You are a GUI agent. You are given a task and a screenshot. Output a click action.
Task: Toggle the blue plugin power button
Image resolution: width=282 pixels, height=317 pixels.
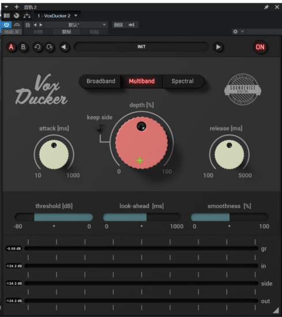6,25
